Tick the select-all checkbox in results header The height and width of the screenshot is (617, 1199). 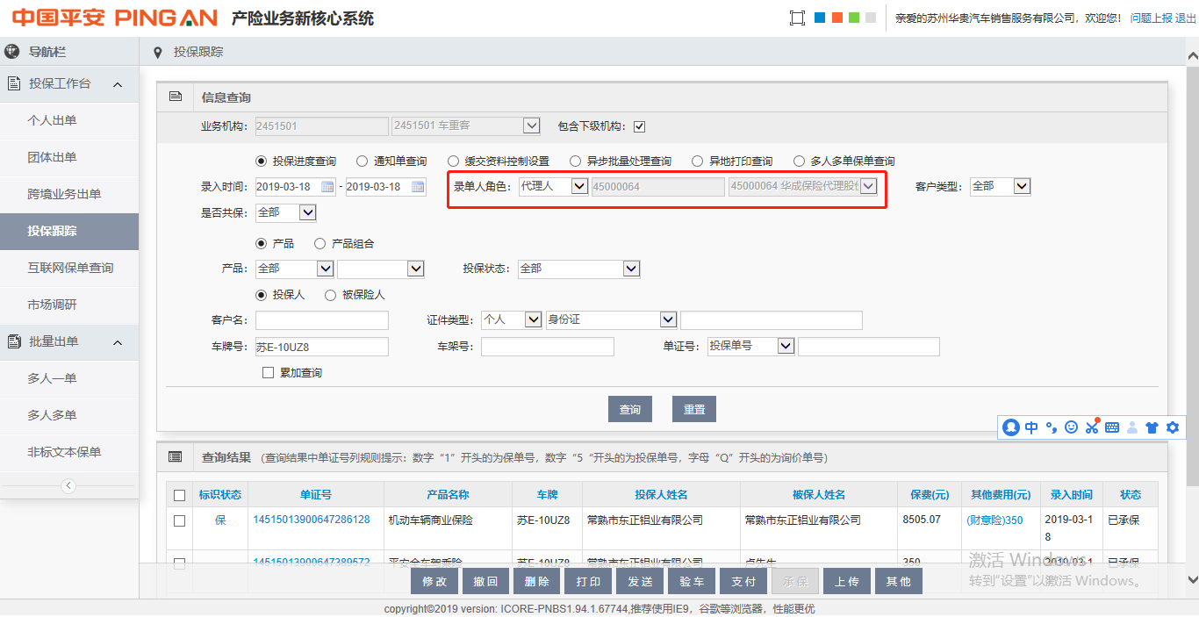point(180,495)
